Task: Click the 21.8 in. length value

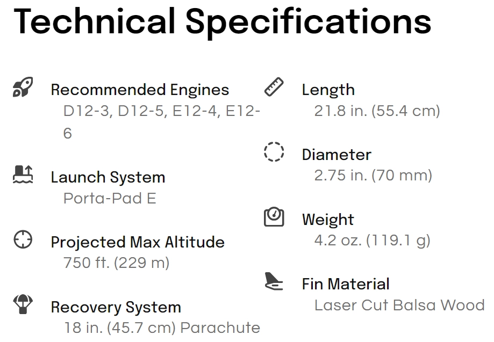Action: (x=377, y=111)
